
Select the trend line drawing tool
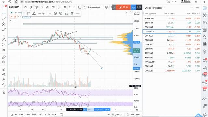(4, 19)
